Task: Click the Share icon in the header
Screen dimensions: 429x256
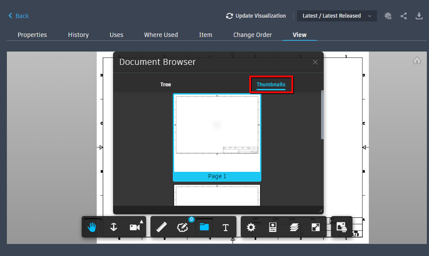Action: [404, 15]
